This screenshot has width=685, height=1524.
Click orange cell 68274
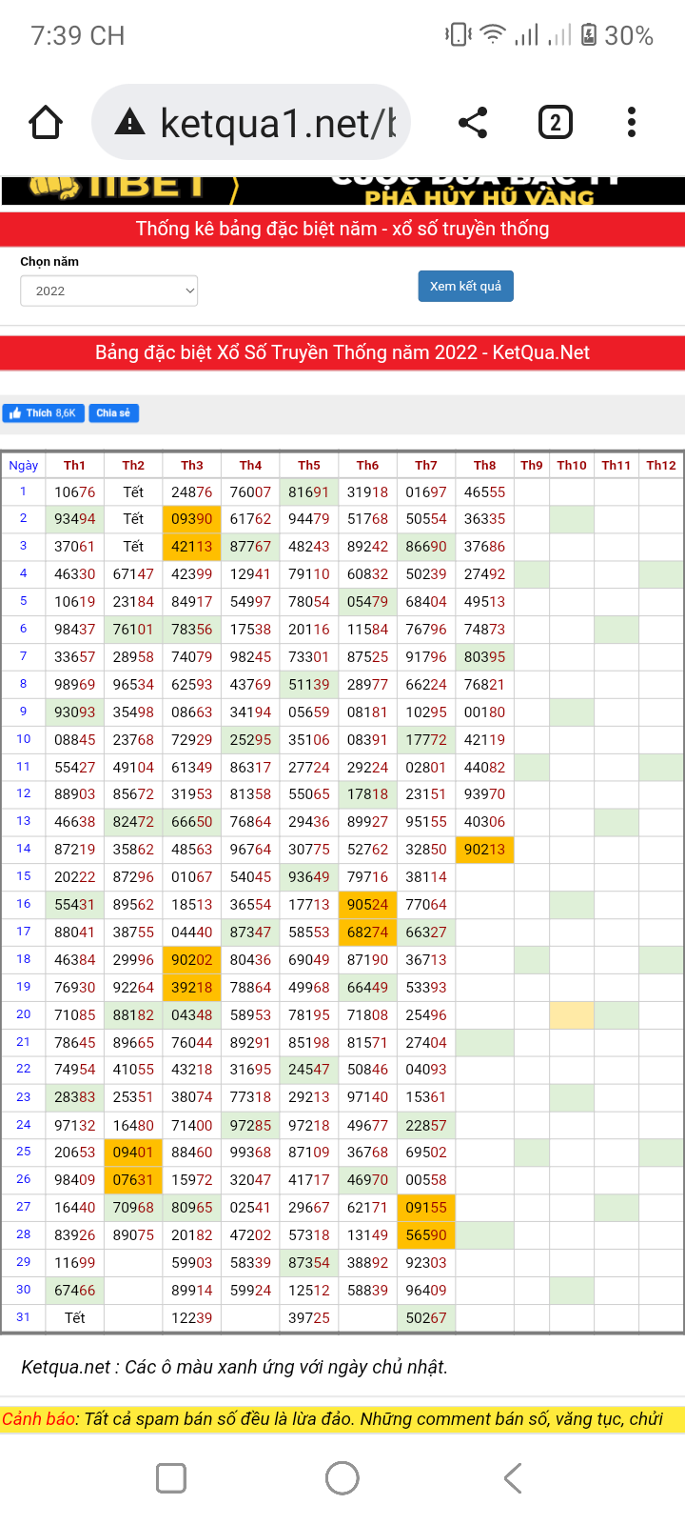(x=367, y=932)
